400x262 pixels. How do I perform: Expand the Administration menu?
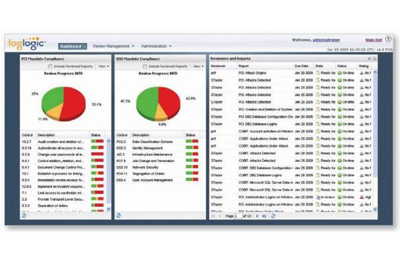click(x=156, y=46)
